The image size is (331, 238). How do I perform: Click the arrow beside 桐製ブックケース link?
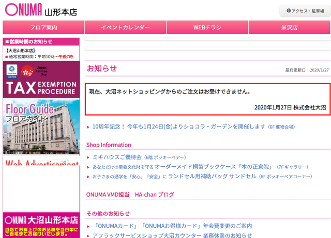(x=88, y=167)
